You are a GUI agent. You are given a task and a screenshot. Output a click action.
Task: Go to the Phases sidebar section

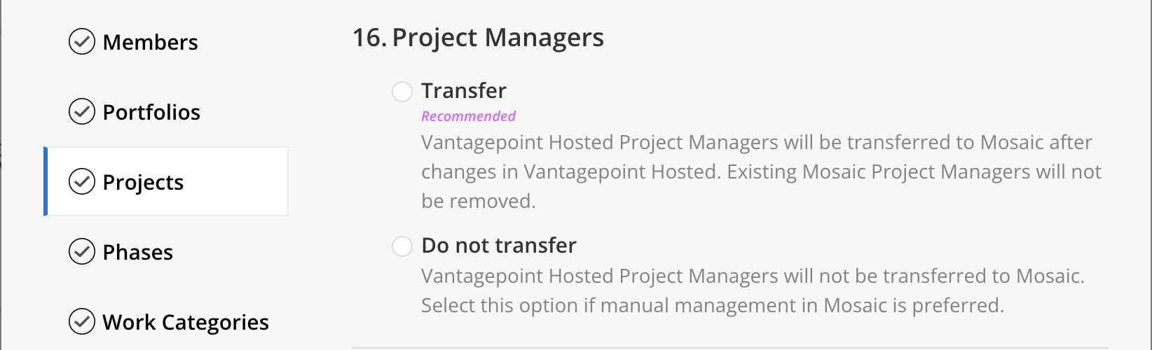(138, 252)
